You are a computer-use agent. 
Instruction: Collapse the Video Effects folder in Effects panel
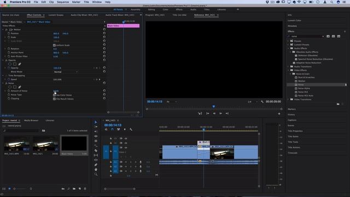coord(288,70)
